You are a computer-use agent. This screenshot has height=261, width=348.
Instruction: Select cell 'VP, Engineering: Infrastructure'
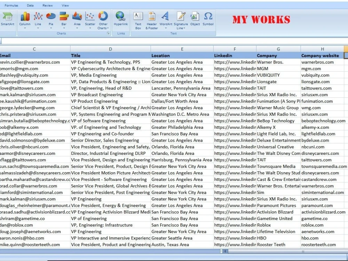tap(111, 225)
